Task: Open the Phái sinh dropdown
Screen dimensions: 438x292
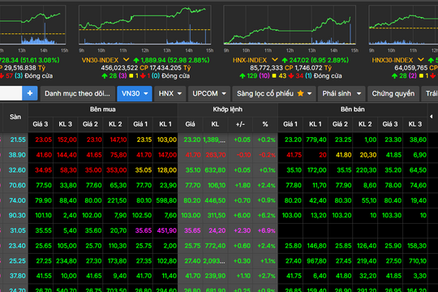Action: [341, 93]
